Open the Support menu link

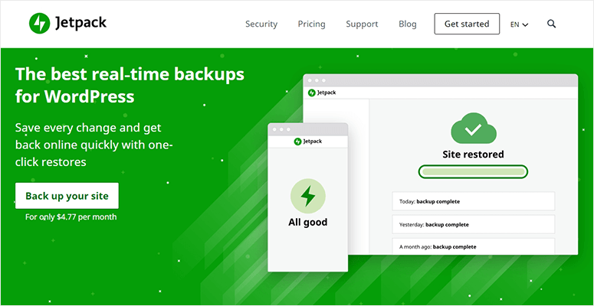[362, 24]
